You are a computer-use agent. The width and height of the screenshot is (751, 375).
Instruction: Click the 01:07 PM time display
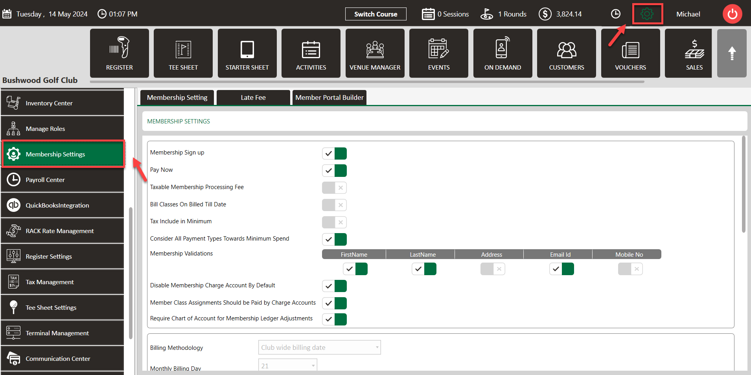[x=123, y=14]
